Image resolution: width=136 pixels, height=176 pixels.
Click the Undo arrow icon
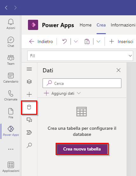[65, 41]
